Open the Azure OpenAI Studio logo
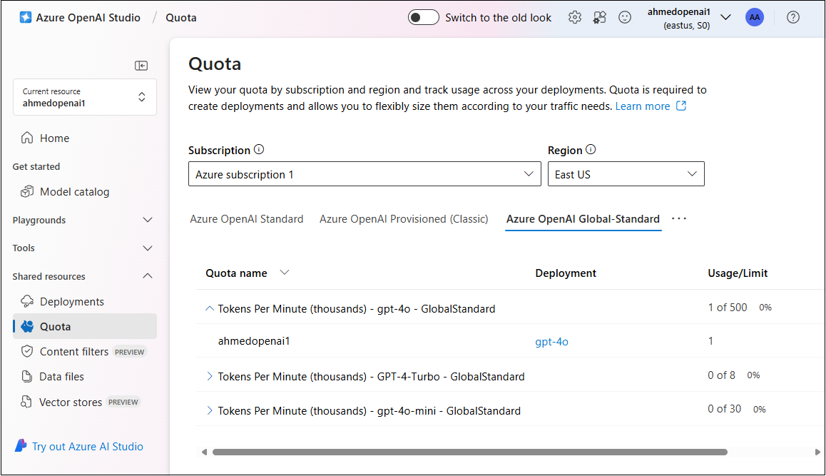The height and width of the screenshot is (476, 826). [26, 18]
